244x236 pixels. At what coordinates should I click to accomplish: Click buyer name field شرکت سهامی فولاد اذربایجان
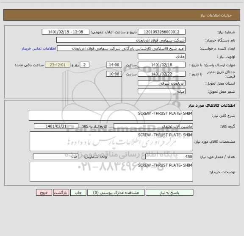click(121, 40)
